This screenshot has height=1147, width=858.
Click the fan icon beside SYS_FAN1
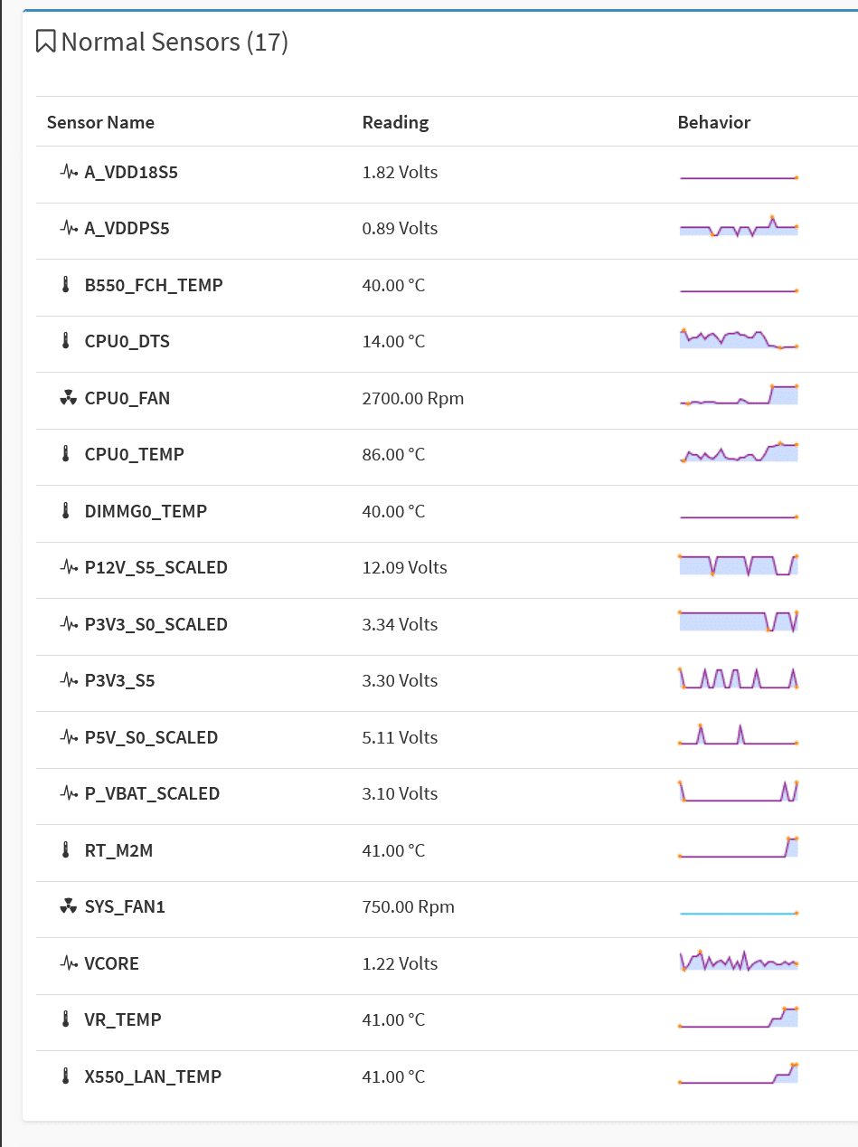coord(69,906)
